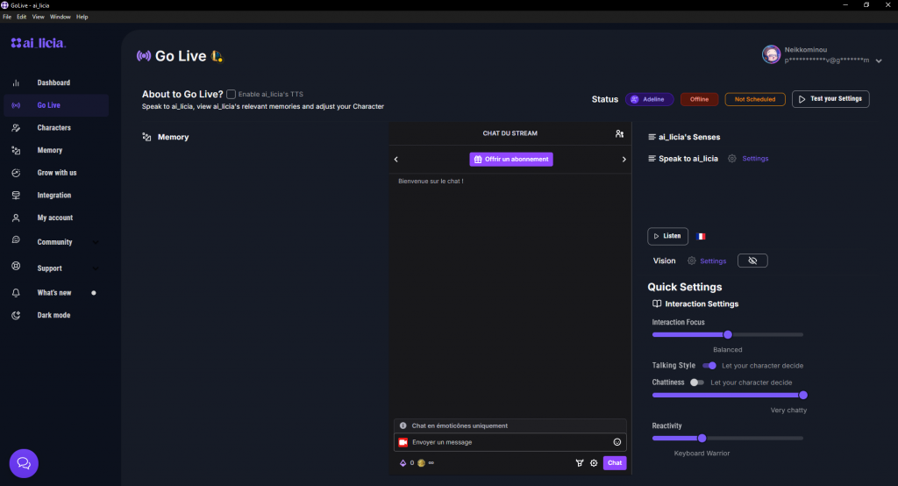Toggle the Talking Style switch off
Viewport: 898px width, 486px height.
[x=709, y=366]
